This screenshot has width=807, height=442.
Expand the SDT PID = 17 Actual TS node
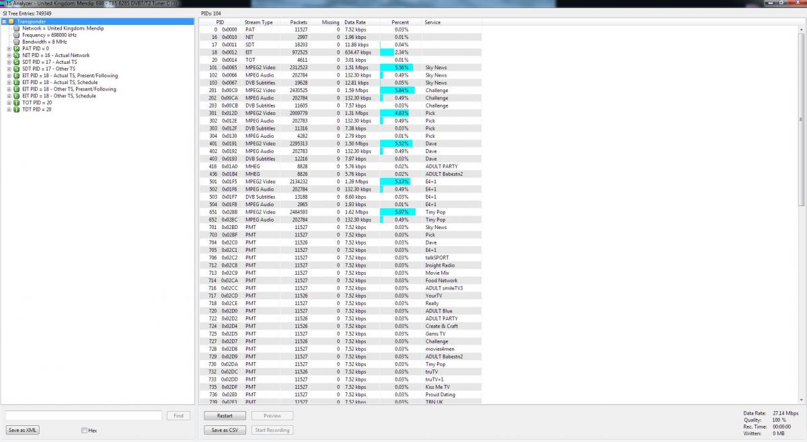pyautogui.click(x=9, y=62)
